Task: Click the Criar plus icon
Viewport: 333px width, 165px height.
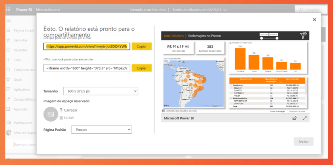Action: tap(8, 60)
